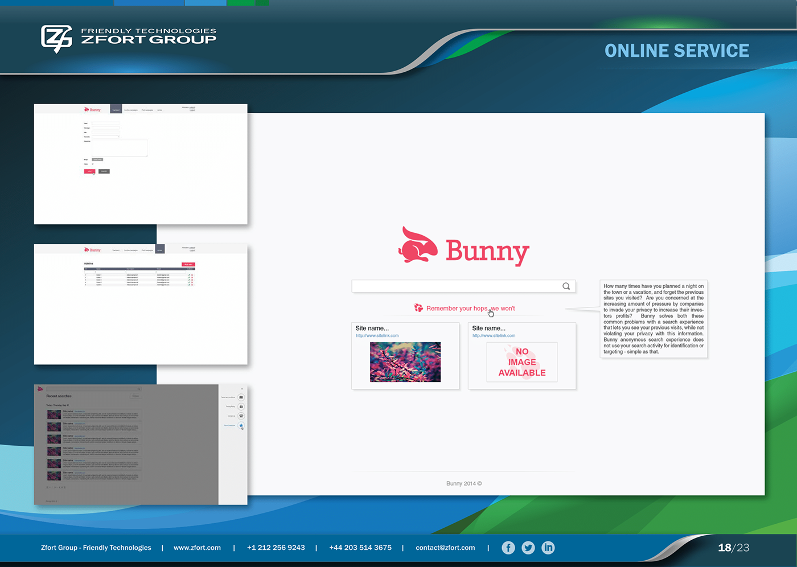This screenshot has height=567, width=797.
Task: Click Logout link in form mockup
Action: point(192,110)
